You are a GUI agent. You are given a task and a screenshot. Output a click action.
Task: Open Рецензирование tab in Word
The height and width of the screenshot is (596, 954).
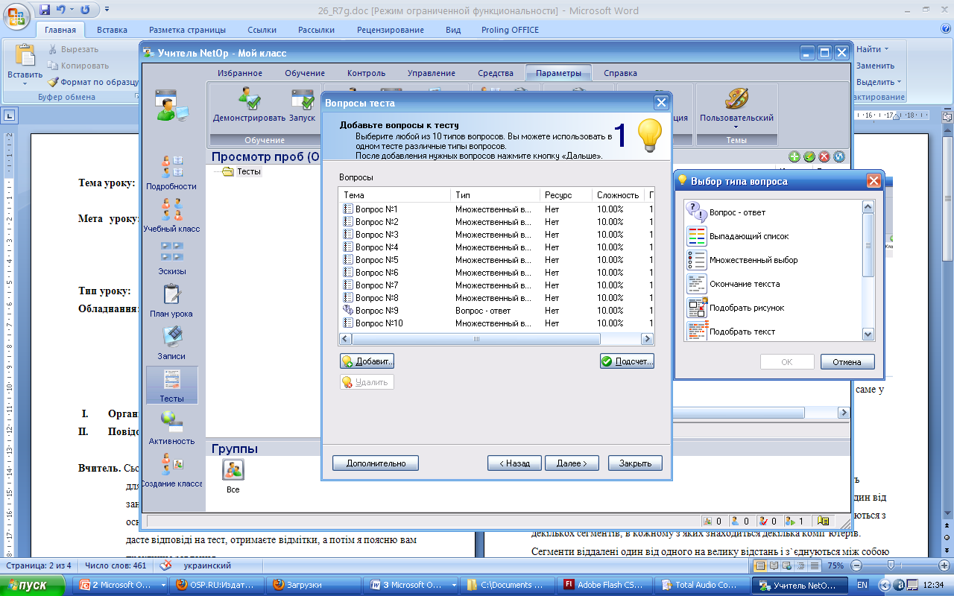[390, 30]
